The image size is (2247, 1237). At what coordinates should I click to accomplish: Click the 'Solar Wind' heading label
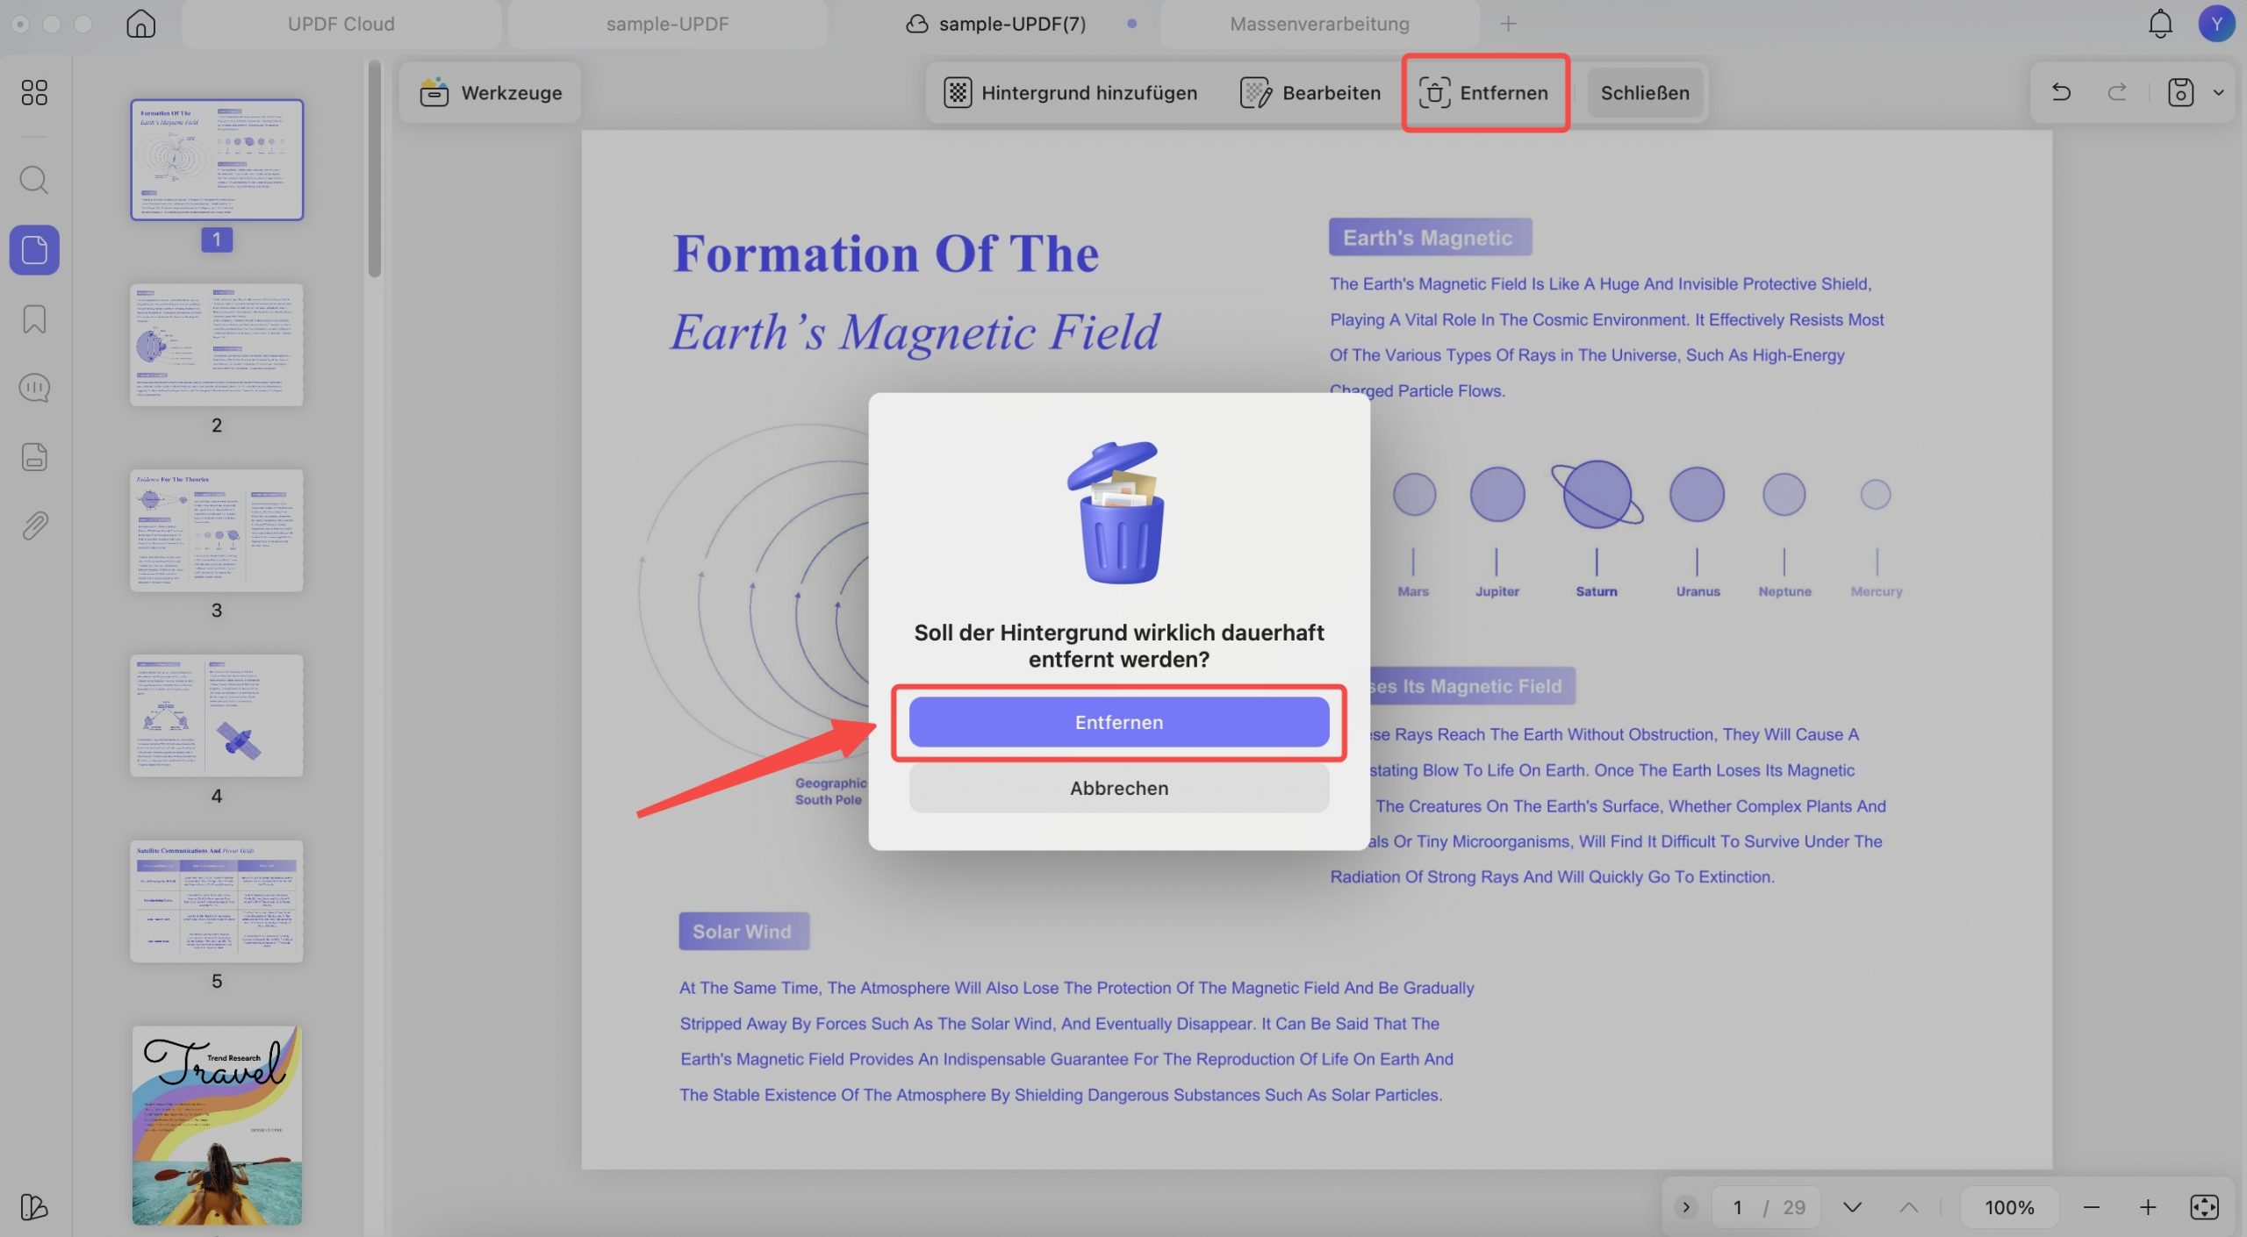click(x=743, y=931)
